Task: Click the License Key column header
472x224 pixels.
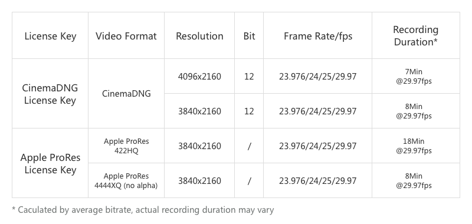Action: click(x=50, y=36)
